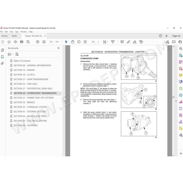Open the page thumbnails panel icon
The image size is (183, 183).
(2, 50)
